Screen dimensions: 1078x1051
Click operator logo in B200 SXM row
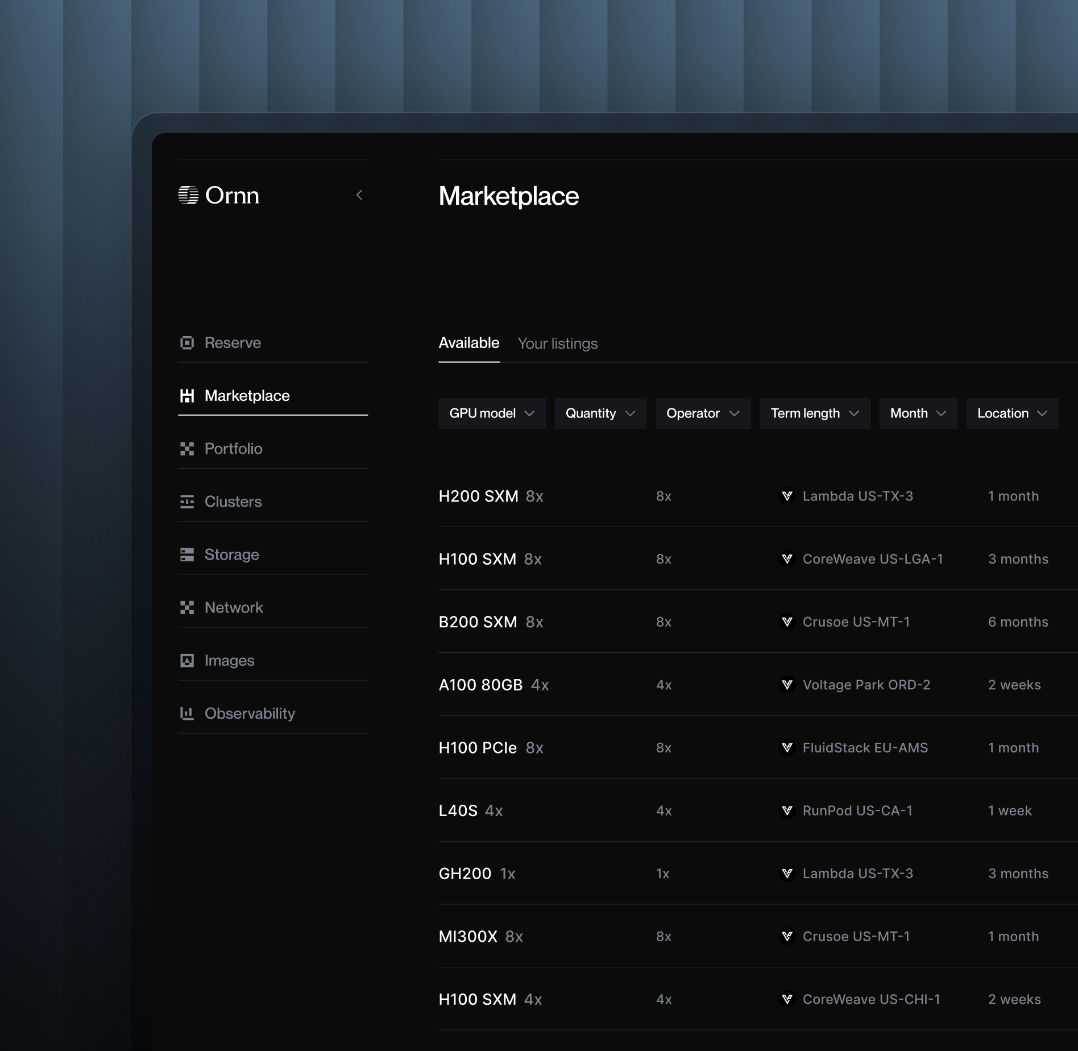pyautogui.click(x=787, y=622)
